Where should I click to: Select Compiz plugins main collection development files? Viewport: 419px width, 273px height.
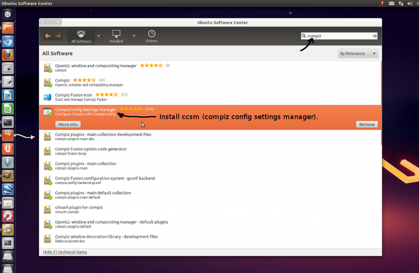(x=210, y=136)
